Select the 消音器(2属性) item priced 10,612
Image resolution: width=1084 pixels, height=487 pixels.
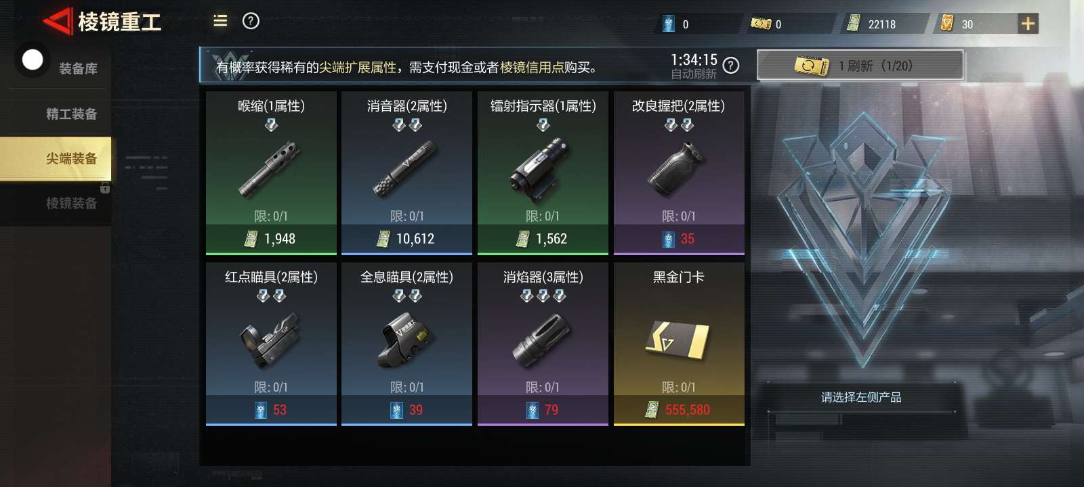[406, 173]
